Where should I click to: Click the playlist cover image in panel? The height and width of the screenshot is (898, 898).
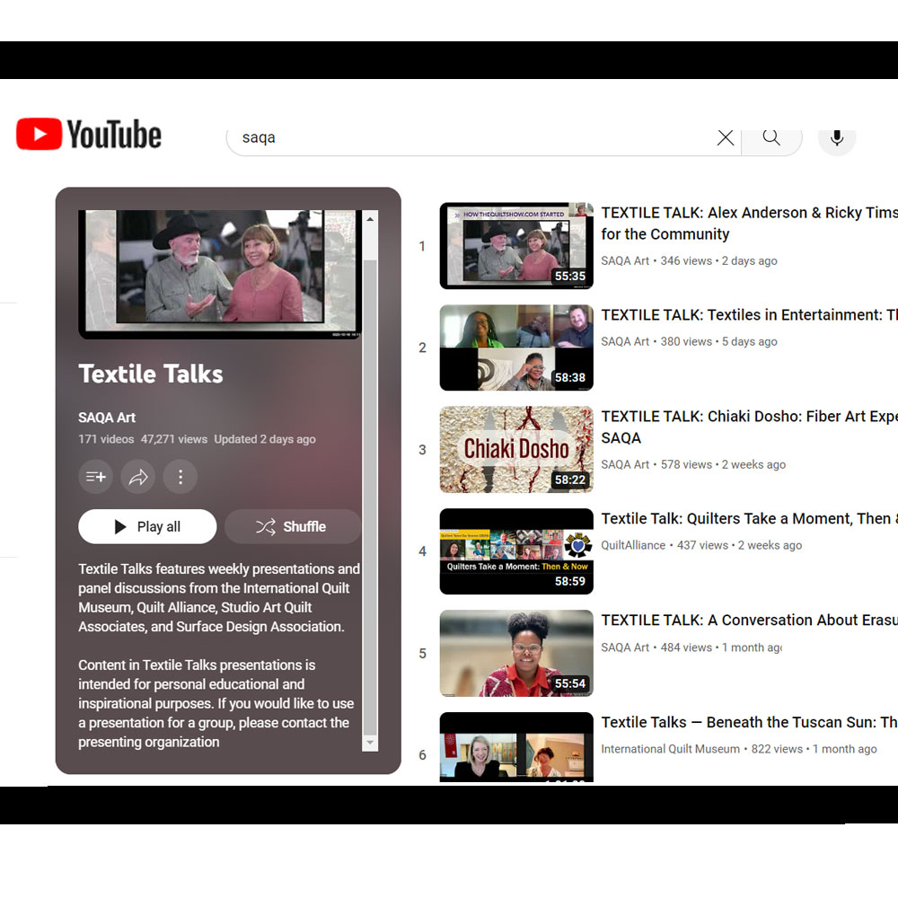click(x=219, y=273)
